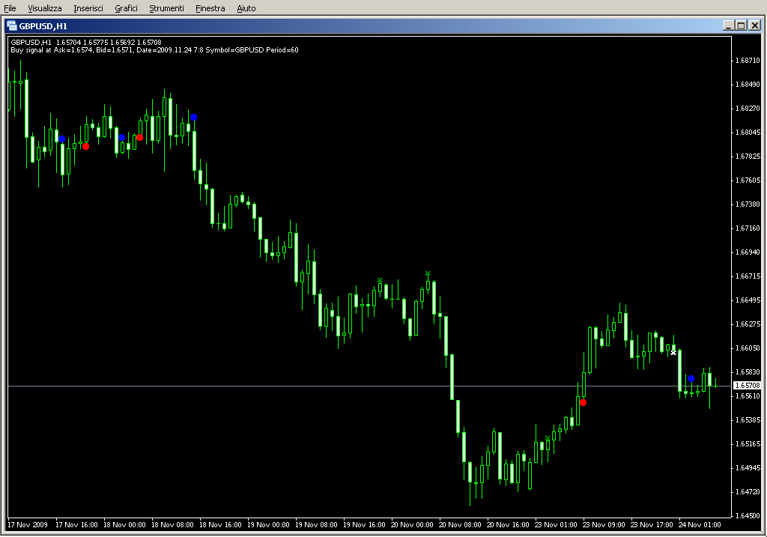Select the leftmost blue signal dot
767x537 pixels.
coord(61,139)
